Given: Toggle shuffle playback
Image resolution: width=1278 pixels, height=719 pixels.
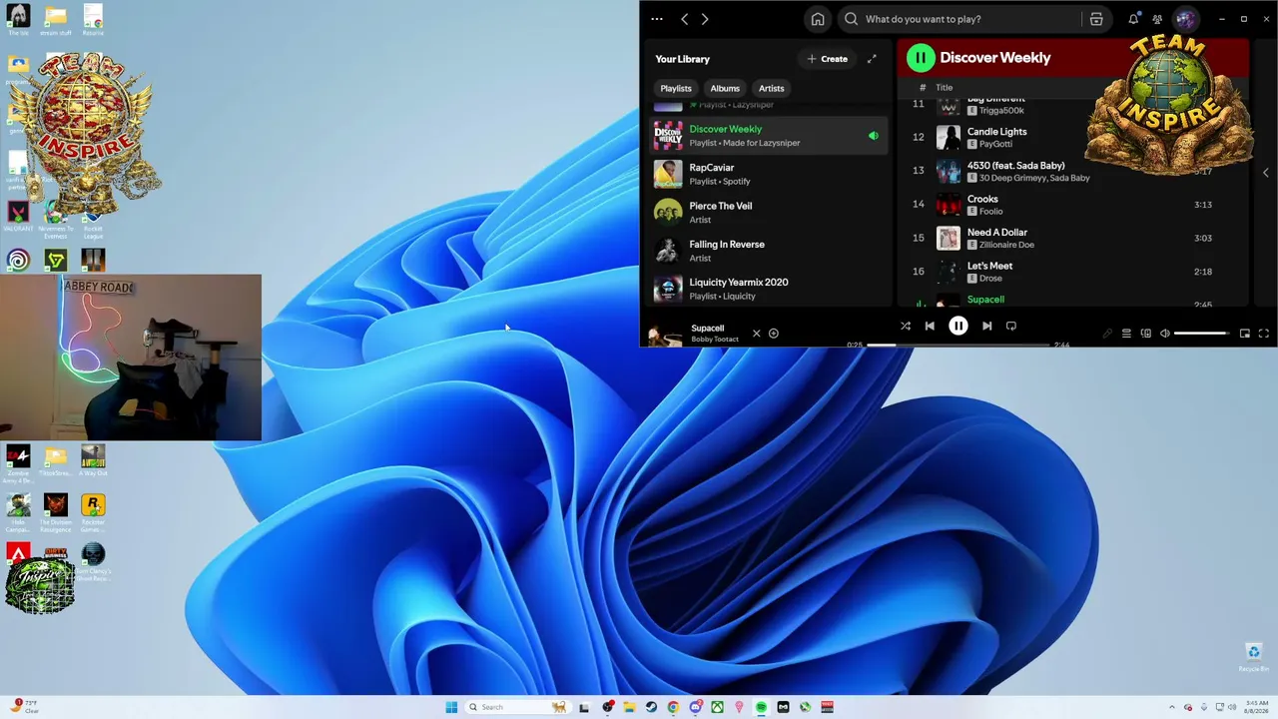Looking at the screenshot, I should [905, 326].
